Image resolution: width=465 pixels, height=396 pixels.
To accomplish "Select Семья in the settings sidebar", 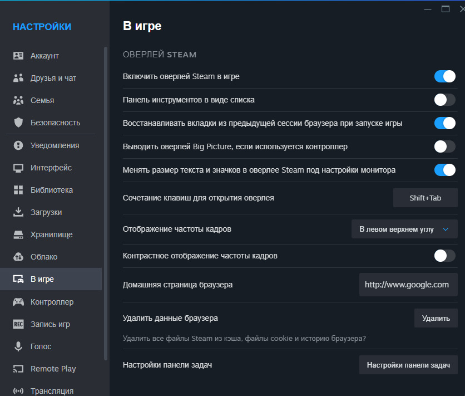I will pyautogui.click(x=51, y=100).
